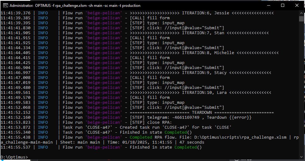This screenshot has height=161, width=305.
Task: Click the timestamp 11:41:39.376
Action: click(16, 13)
